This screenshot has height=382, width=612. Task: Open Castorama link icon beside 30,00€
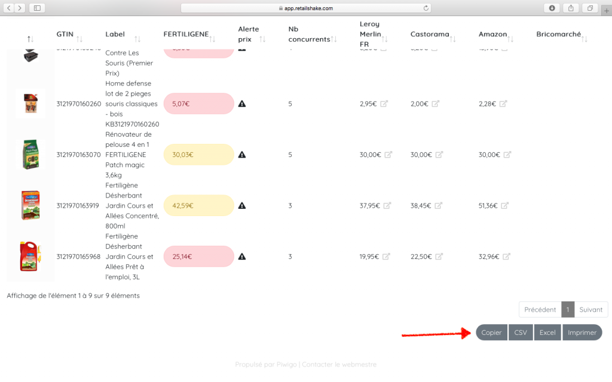tap(439, 155)
